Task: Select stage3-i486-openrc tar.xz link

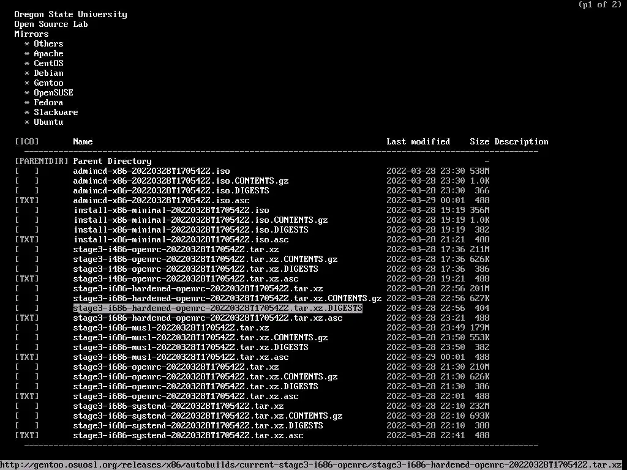Action: click(176, 250)
